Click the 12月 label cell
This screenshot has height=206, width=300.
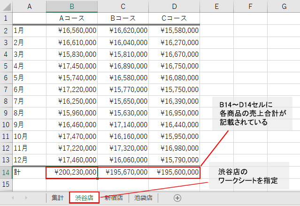coord(29,160)
